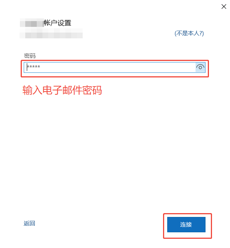230x248 pixels.
Task: Go back via the 返回 link
Action: point(29,223)
